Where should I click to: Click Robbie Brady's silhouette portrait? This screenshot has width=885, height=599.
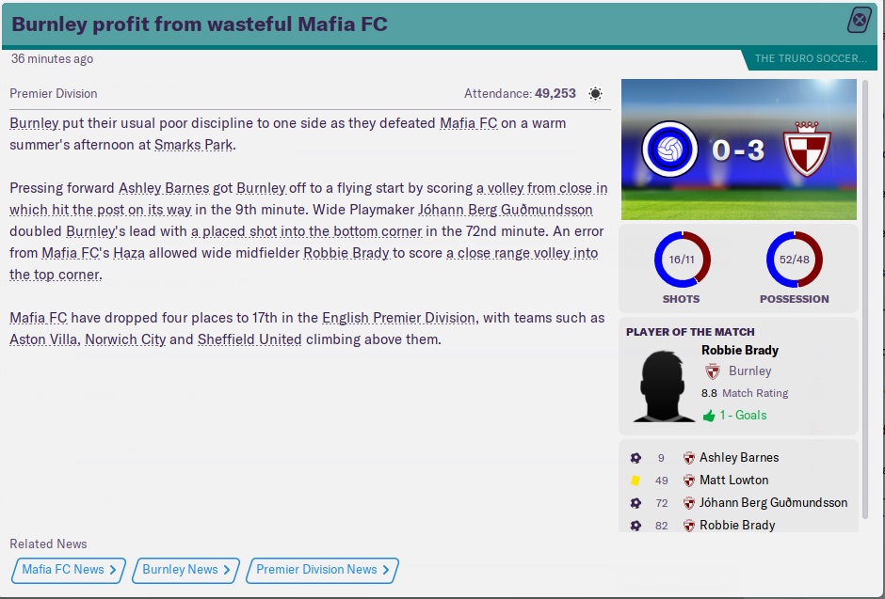click(665, 386)
